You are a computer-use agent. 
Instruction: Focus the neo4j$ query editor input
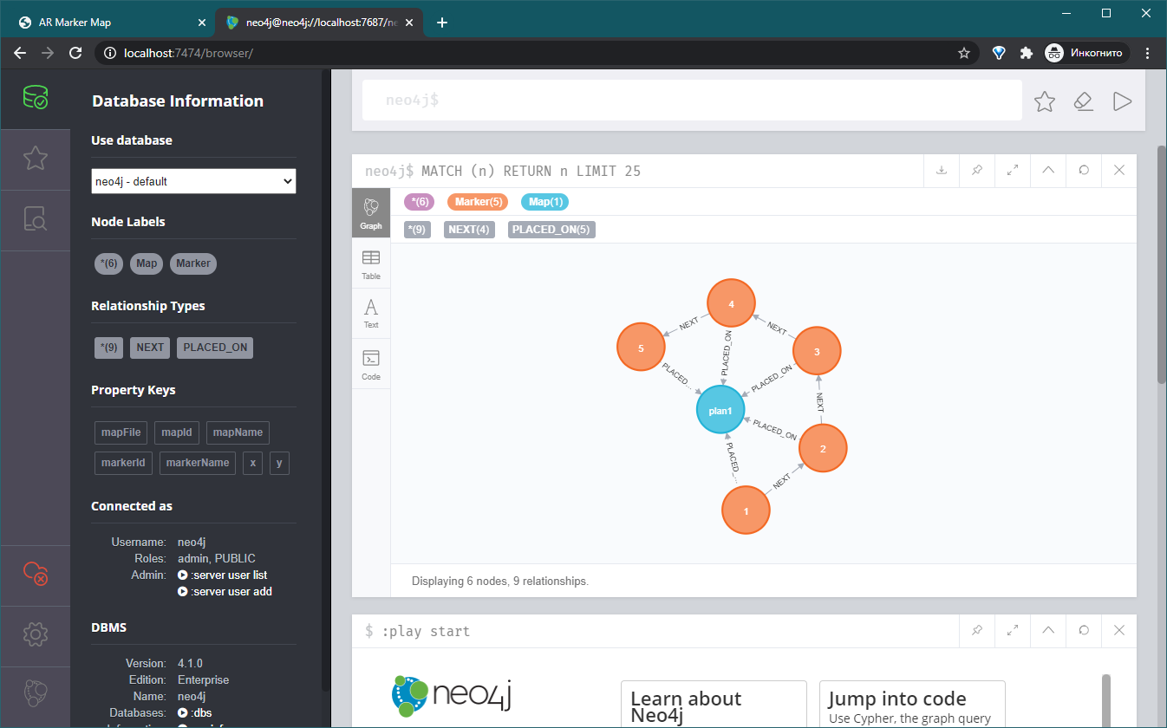click(x=692, y=101)
